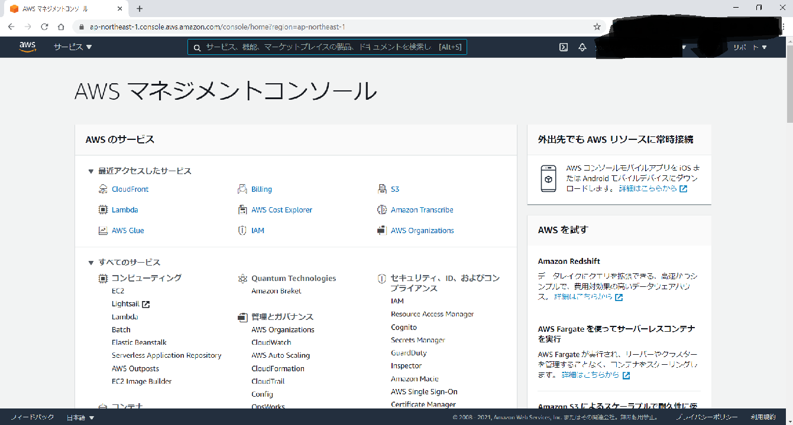Open Serverless Application Repository
793x425 pixels.
tap(166, 355)
